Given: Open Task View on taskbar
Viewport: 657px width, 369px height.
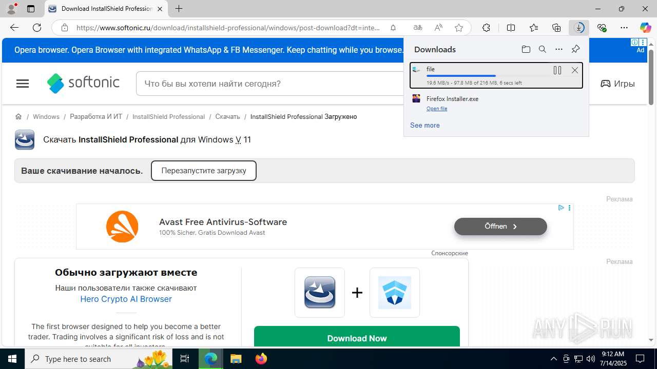Looking at the screenshot, I should [185, 359].
